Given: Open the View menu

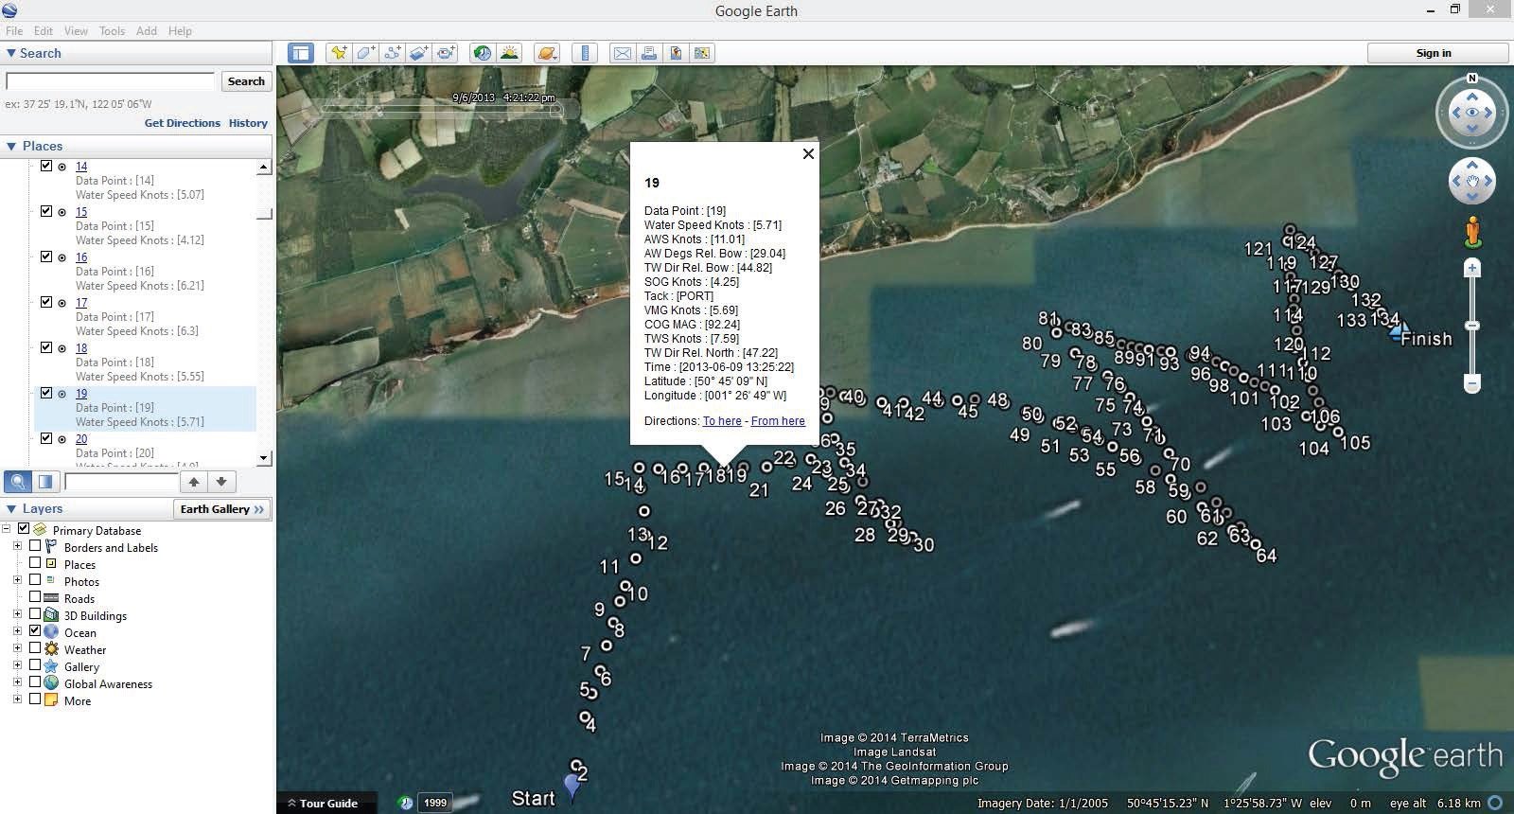Looking at the screenshot, I should (x=76, y=30).
